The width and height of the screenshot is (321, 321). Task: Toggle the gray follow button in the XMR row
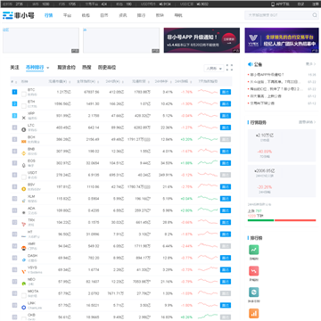click(x=226, y=246)
